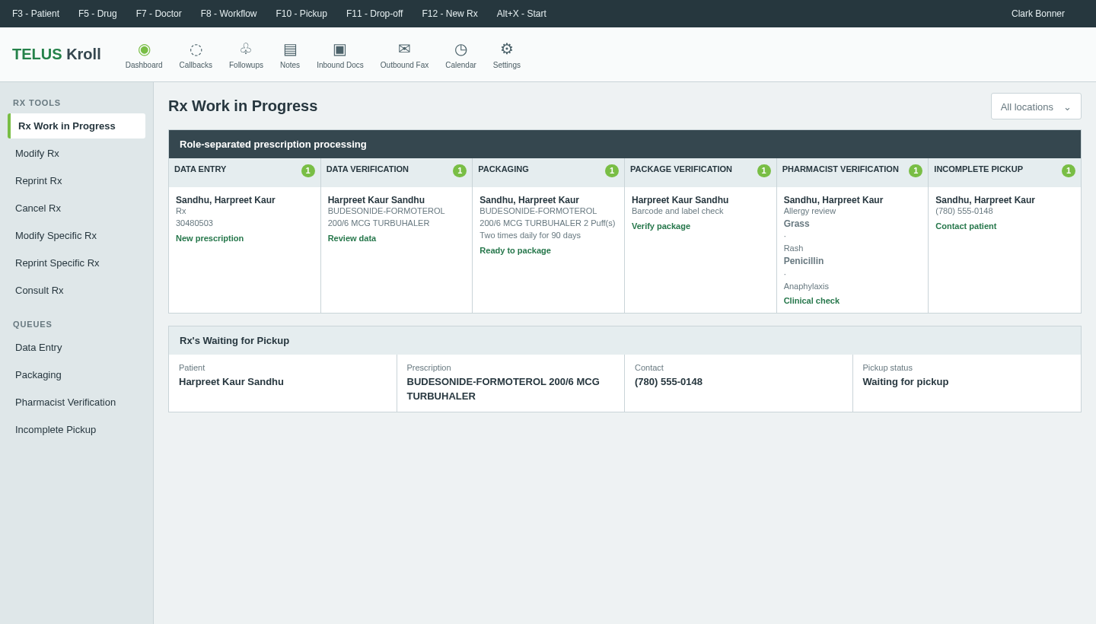
Task: Click the New prescription link
Action: pos(209,238)
